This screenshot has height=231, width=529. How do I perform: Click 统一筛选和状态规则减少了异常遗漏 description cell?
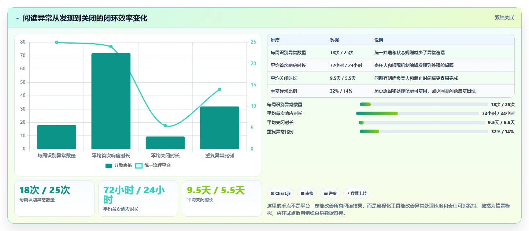pyautogui.click(x=410, y=53)
